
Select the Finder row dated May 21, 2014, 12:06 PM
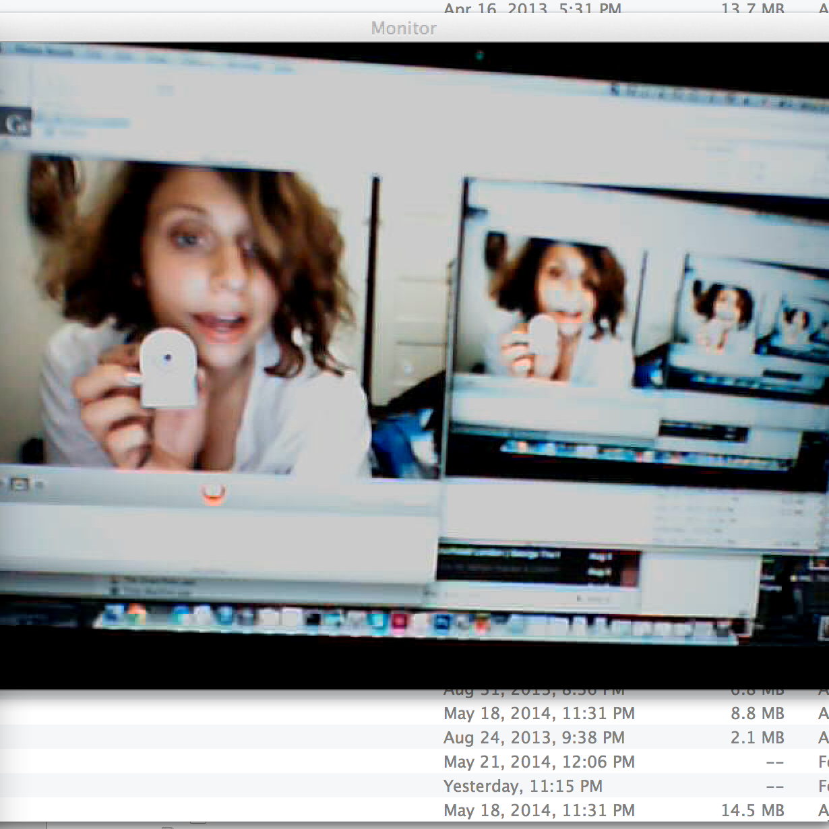coord(414,762)
